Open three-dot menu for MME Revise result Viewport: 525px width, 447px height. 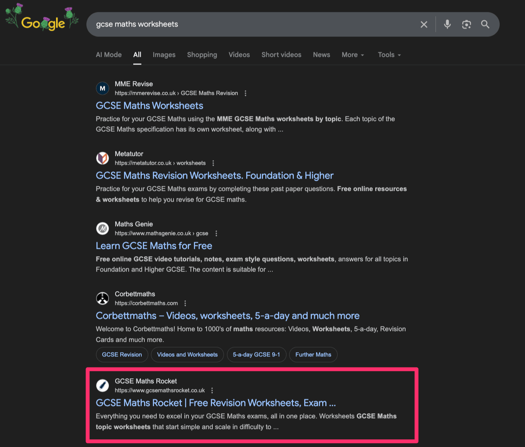[x=245, y=93]
